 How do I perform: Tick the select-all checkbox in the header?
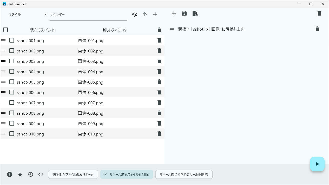pyautogui.click(x=5, y=30)
